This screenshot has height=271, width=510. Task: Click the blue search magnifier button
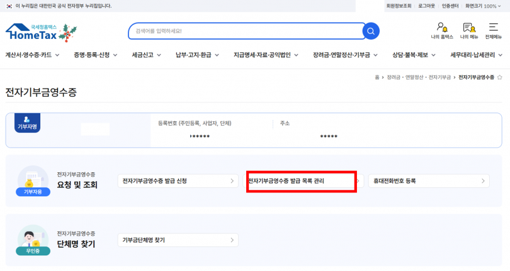pyautogui.click(x=372, y=31)
